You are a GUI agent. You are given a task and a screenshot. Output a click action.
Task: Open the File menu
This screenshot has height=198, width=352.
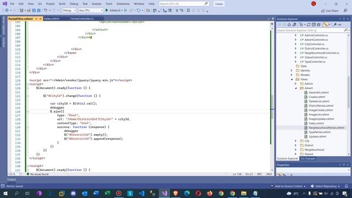point(12,4)
